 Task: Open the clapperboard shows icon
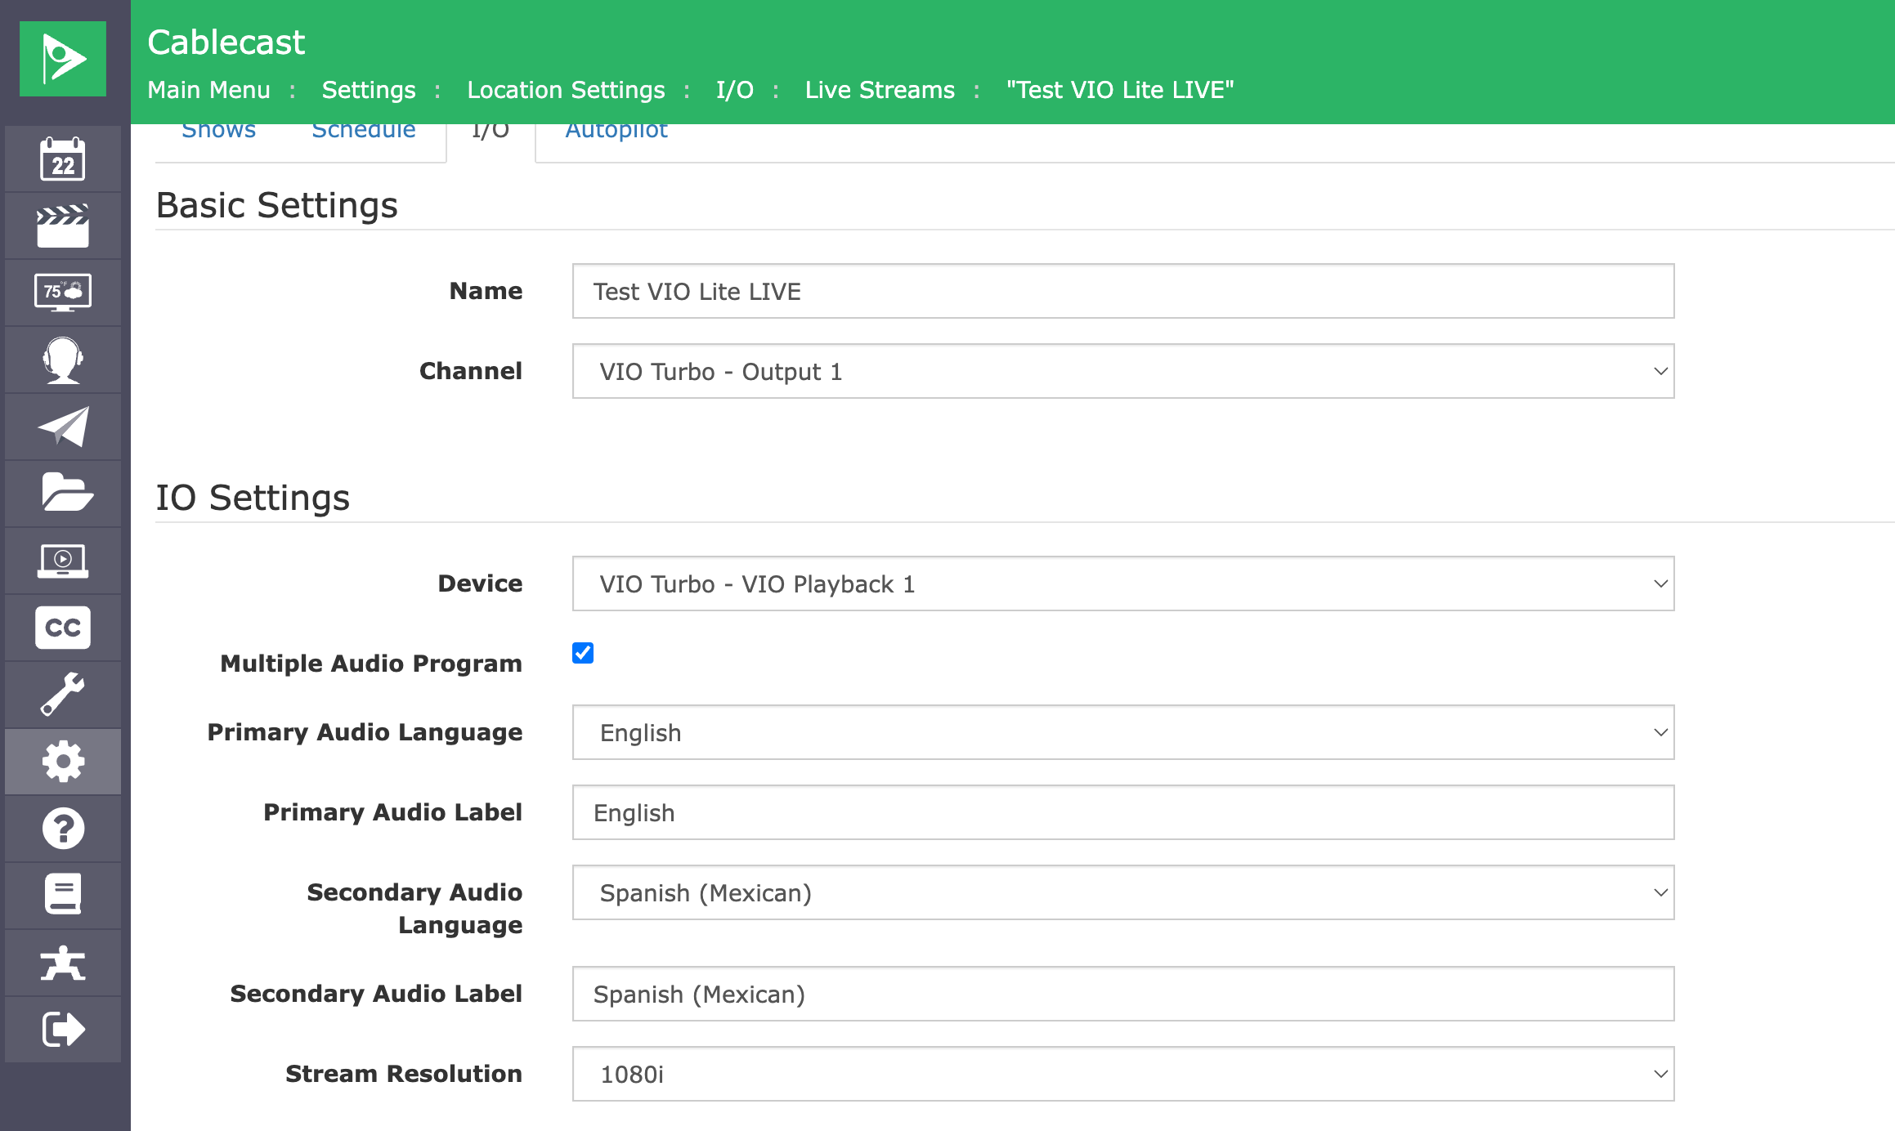63,226
